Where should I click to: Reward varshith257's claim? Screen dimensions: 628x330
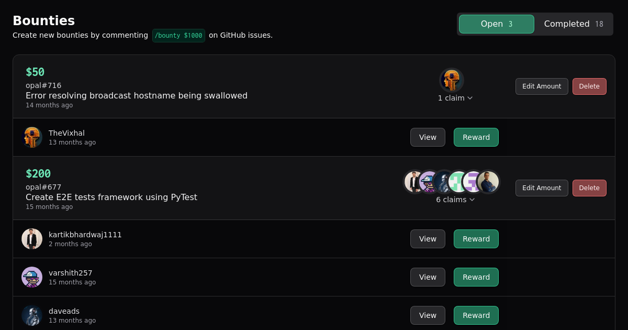476,277
